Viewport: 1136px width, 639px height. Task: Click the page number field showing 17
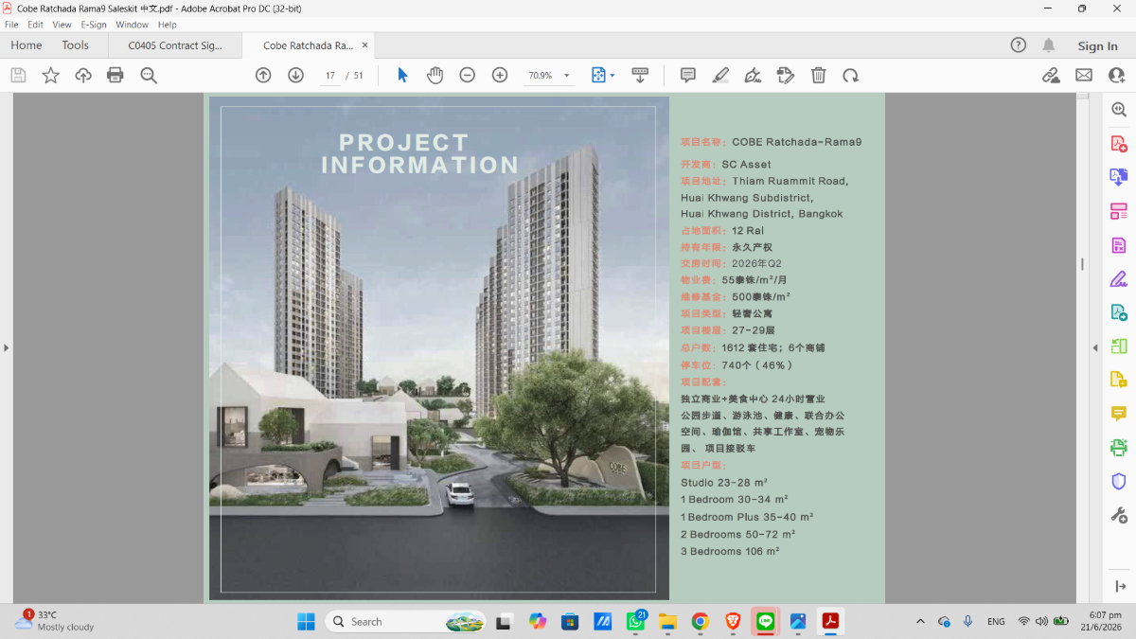click(329, 76)
